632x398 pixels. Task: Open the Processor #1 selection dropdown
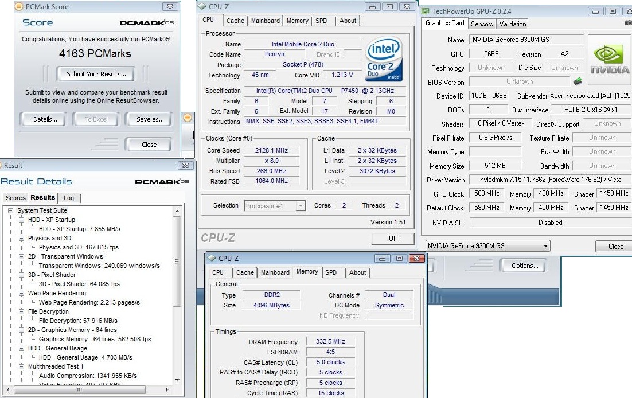tap(301, 206)
